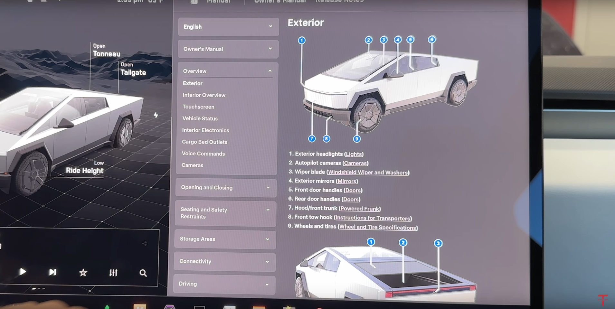
Task: Open Doors link for front door handles
Action: coord(353,191)
